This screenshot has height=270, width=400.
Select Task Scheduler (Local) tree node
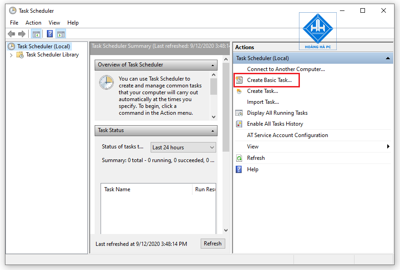tap(44, 46)
